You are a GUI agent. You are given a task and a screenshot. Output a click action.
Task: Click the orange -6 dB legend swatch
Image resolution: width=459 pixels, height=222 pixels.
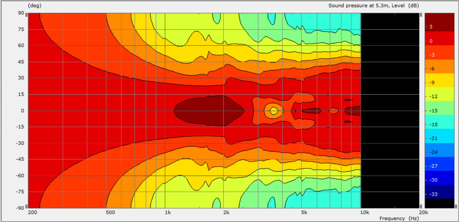coord(439,67)
